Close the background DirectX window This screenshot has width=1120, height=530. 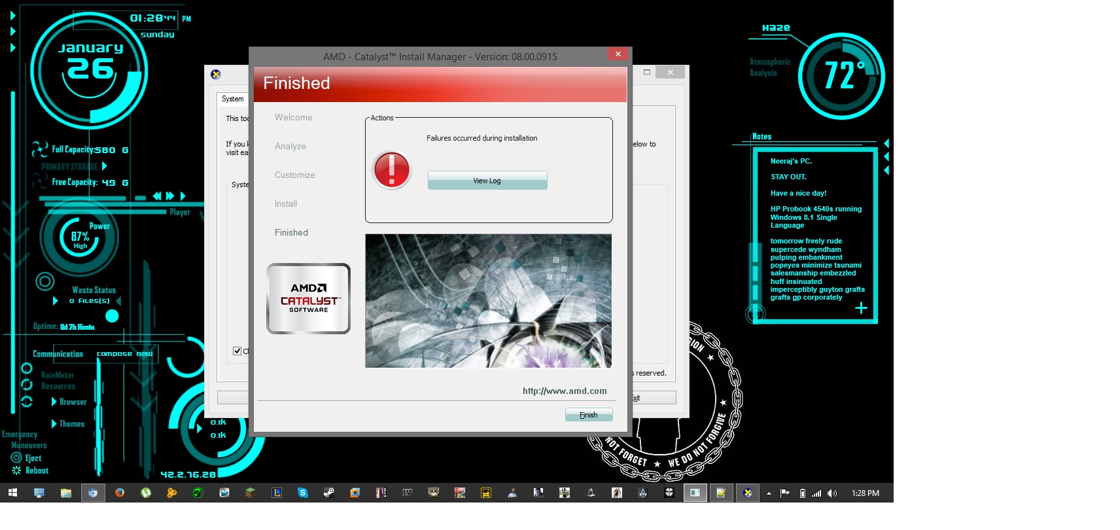(671, 72)
